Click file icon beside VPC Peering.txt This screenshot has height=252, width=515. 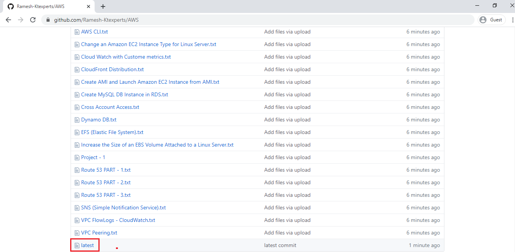pyautogui.click(x=77, y=233)
